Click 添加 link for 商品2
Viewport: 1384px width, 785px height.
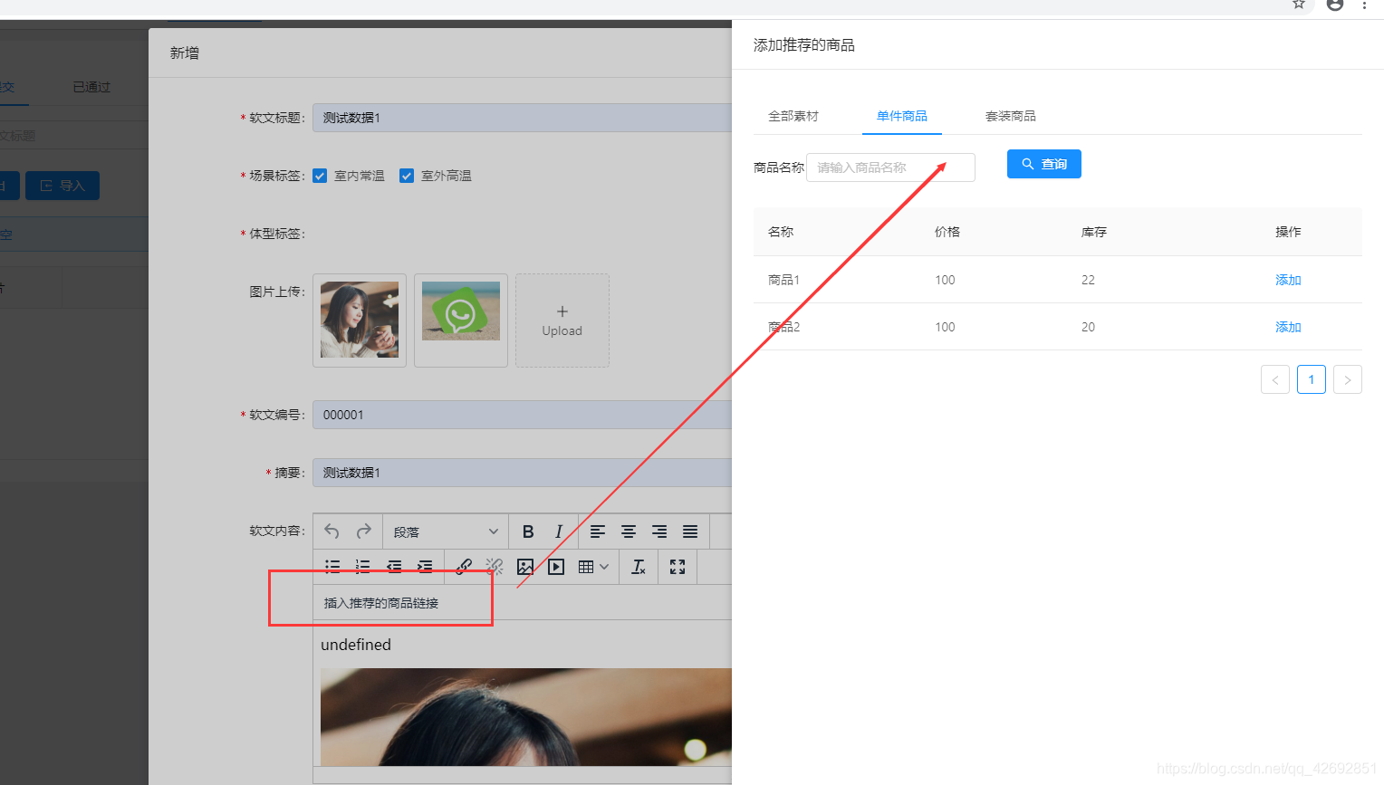1288,327
